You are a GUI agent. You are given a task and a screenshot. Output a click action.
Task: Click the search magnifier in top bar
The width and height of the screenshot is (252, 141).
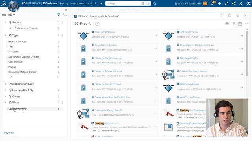tap(148, 4)
